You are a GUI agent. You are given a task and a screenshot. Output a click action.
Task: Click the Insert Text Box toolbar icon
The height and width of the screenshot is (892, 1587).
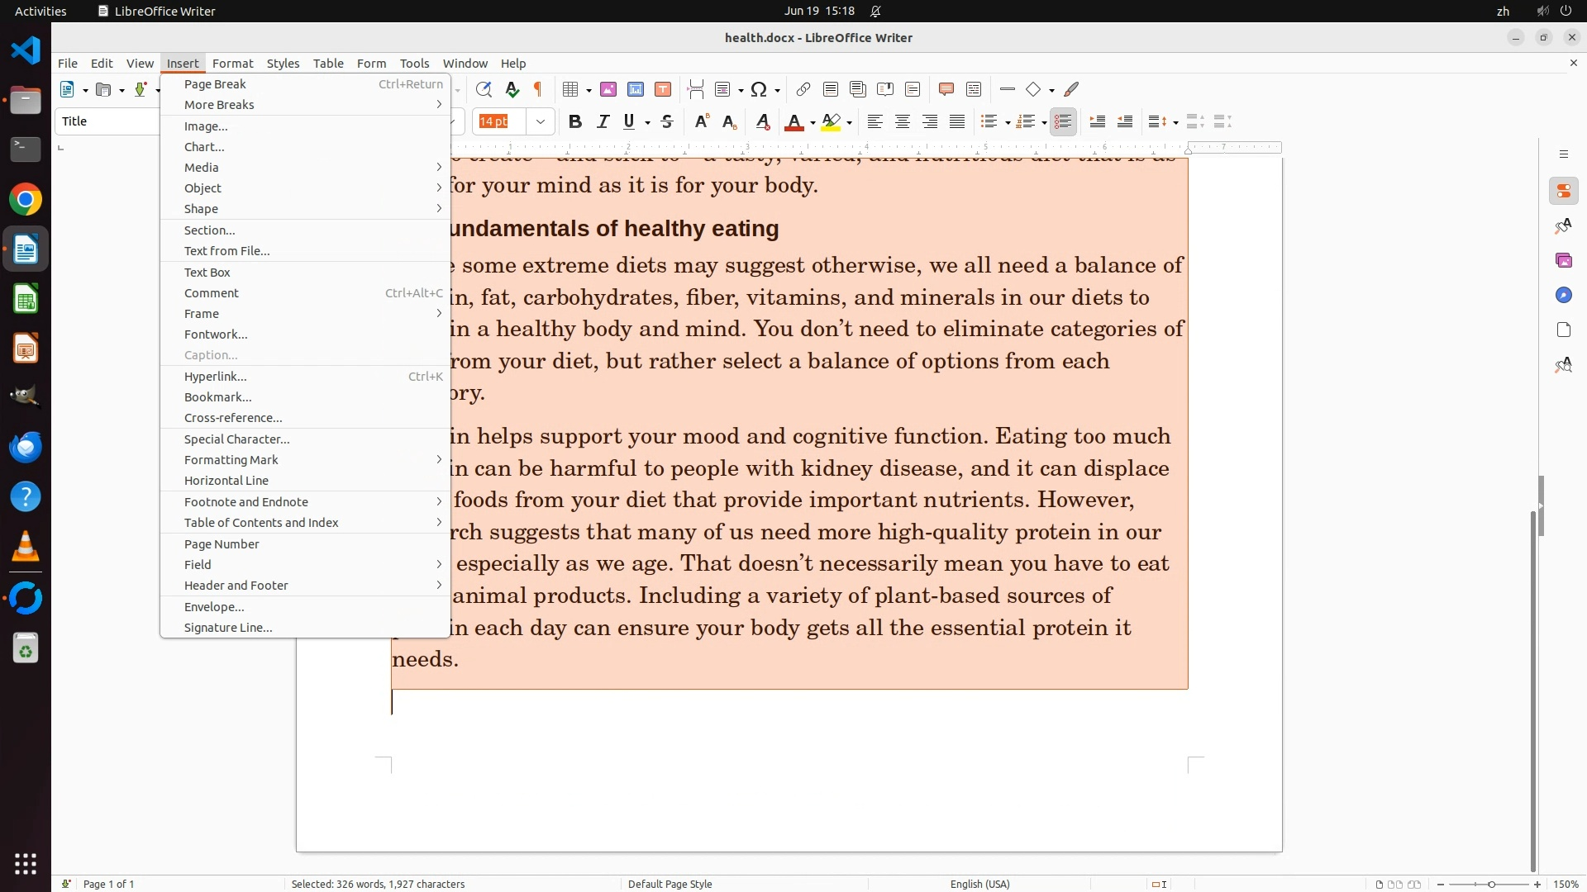click(663, 89)
